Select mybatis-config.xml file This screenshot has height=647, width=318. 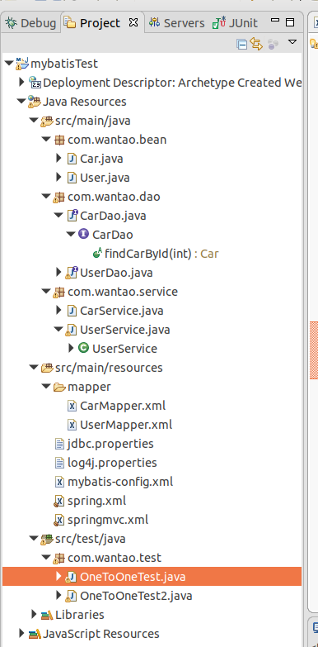(120, 481)
